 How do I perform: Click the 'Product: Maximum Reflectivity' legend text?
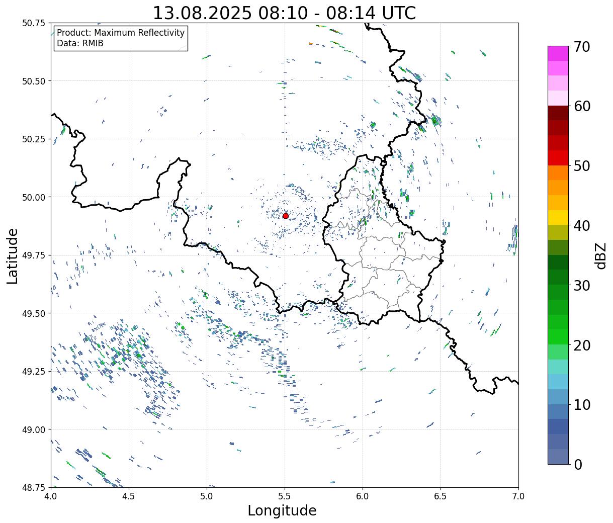point(121,33)
